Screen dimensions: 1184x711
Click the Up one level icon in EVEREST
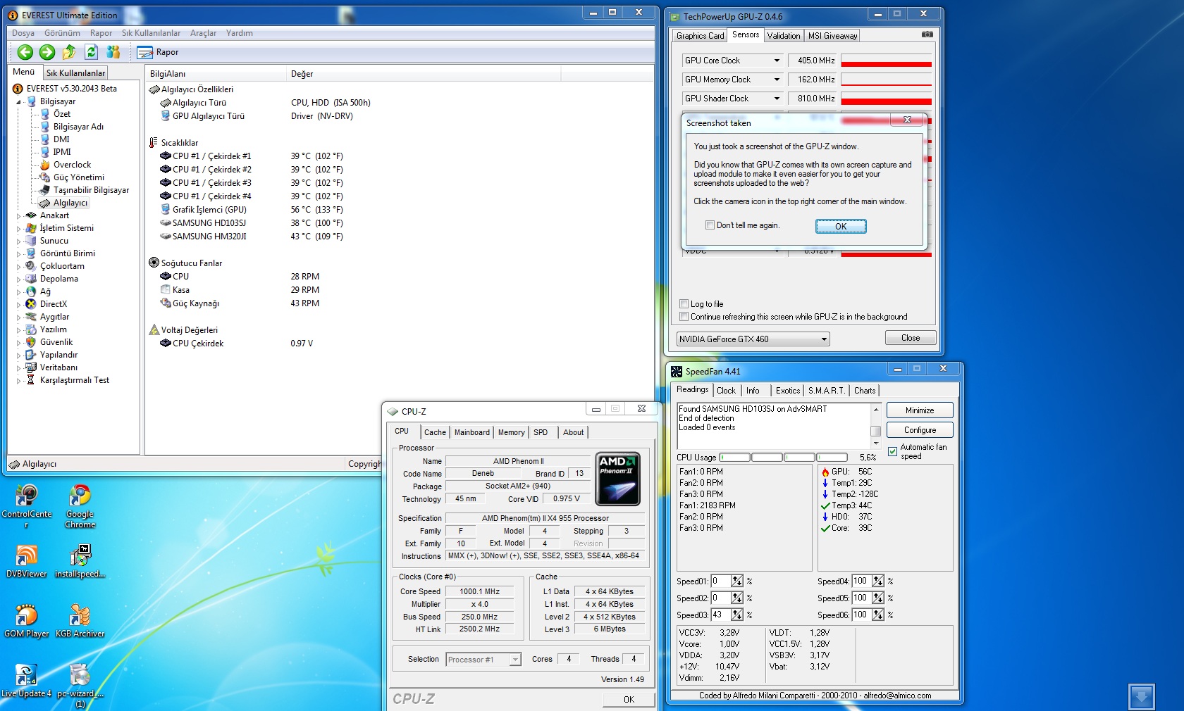[69, 52]
